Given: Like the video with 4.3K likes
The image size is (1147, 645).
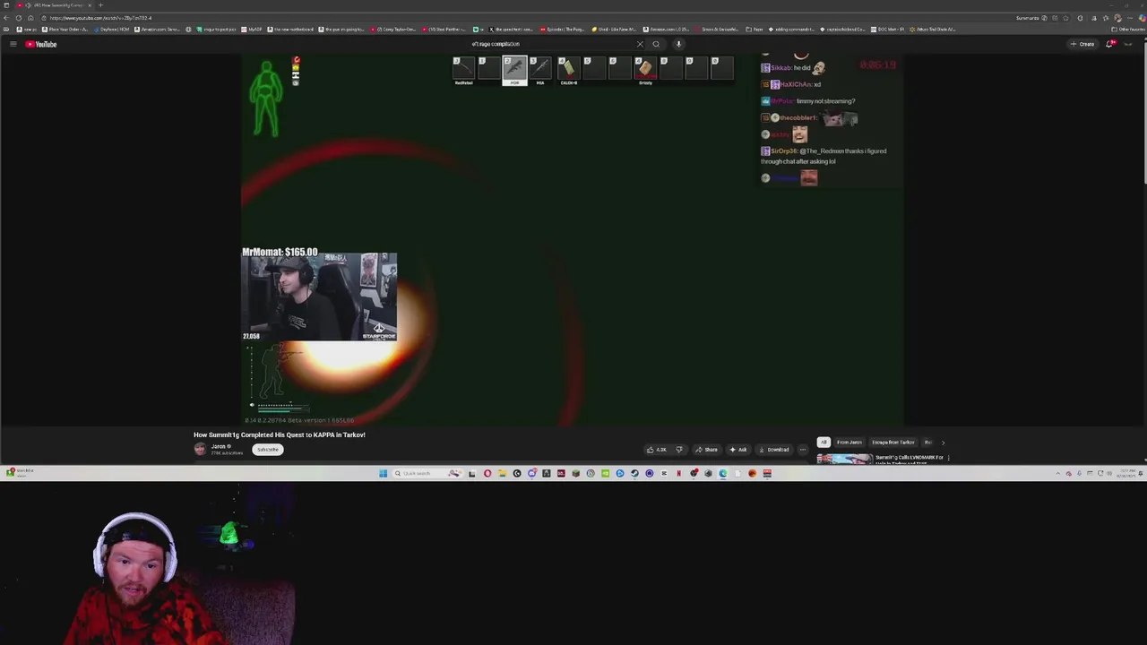Looking at the screenshot, I should click(x=657, y=450).
